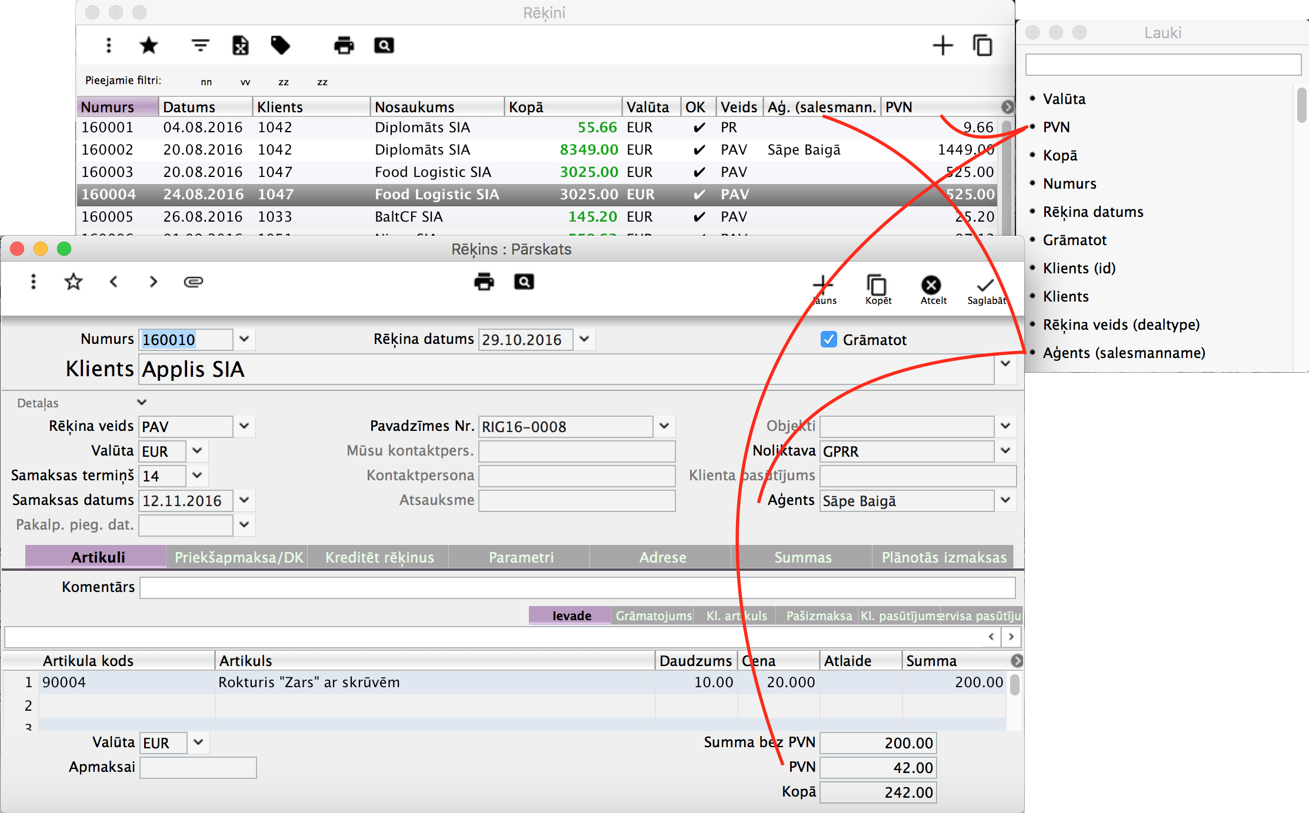Click the Atcelt cancel icon
Image resolution: width=1309 pixels, height=813 pixels.
(x=931, y=286)
